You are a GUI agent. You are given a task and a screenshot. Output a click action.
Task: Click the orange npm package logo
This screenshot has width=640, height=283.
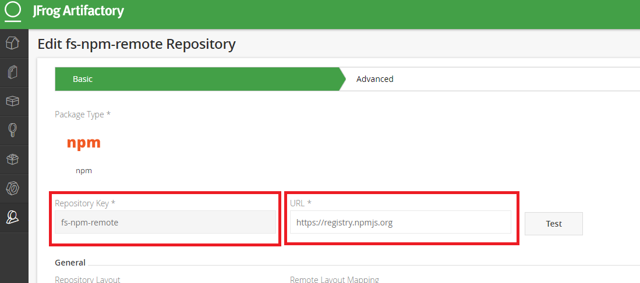point(84,144)
